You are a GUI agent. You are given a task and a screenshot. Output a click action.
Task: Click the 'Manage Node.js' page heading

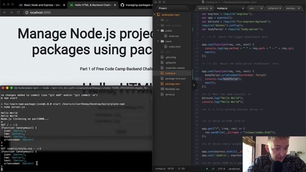tap(85, 42)
